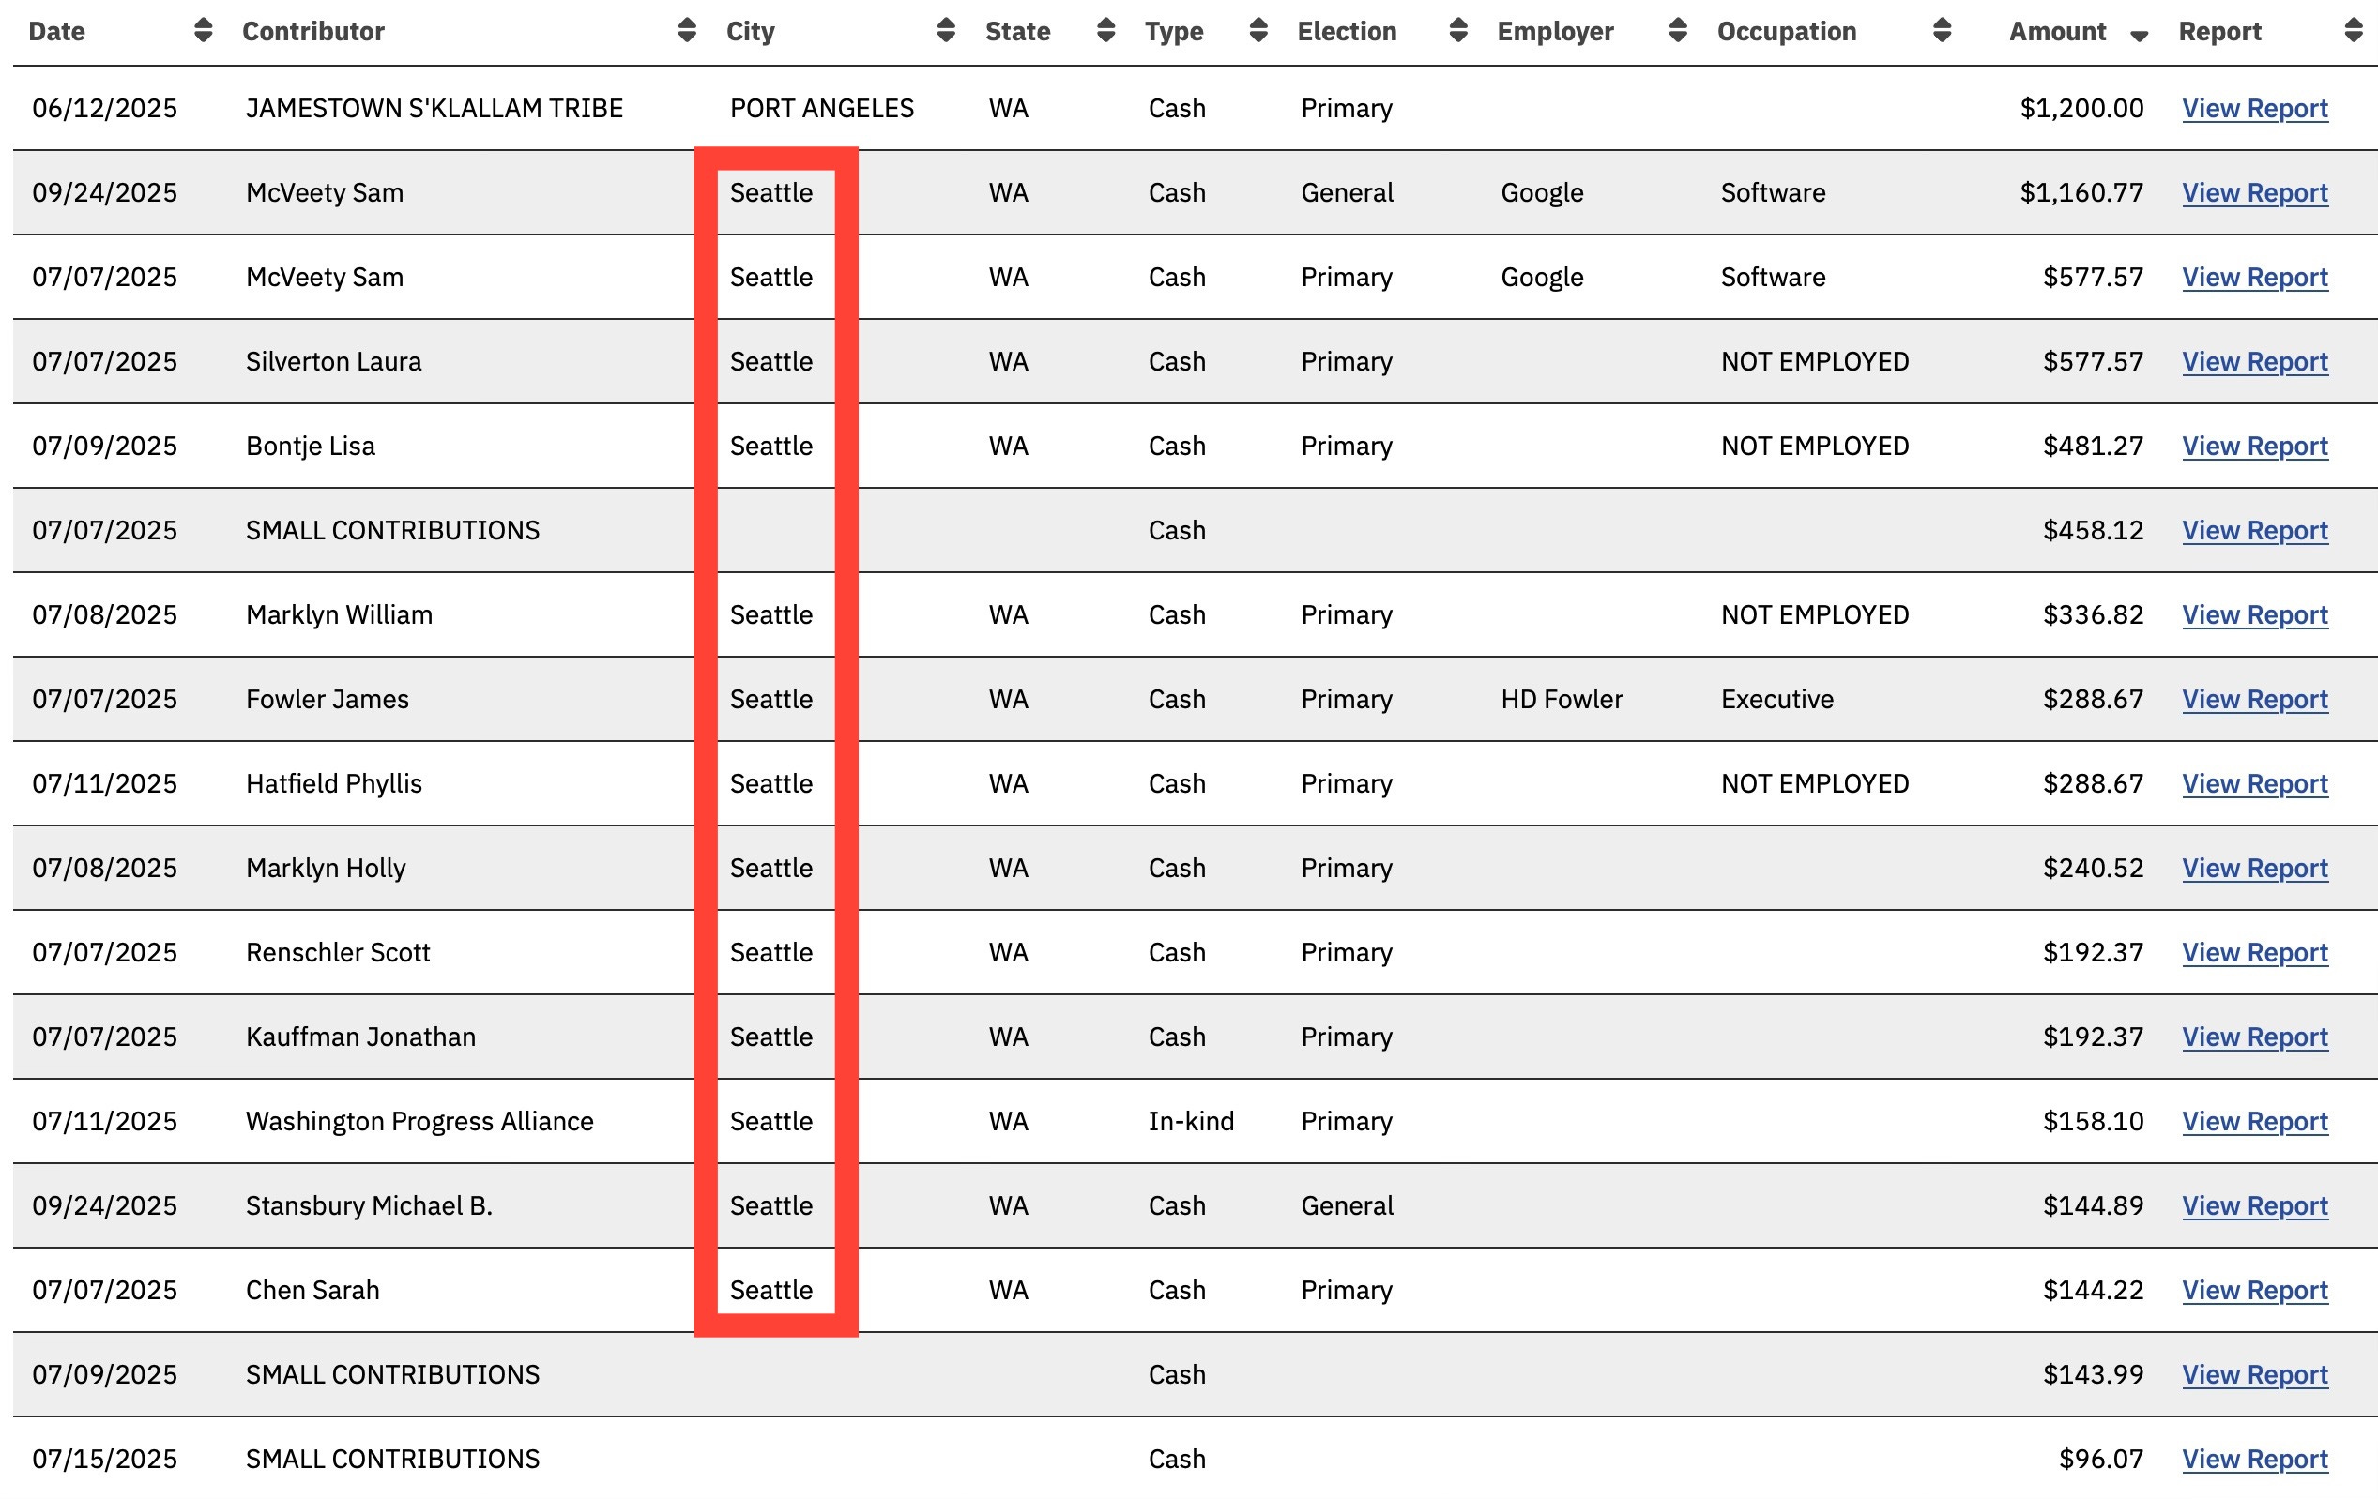This screenshot has width=2378, height=1499.
Task: Click the PORT ANGELES city cell
Action: click(x=822, y=109)
